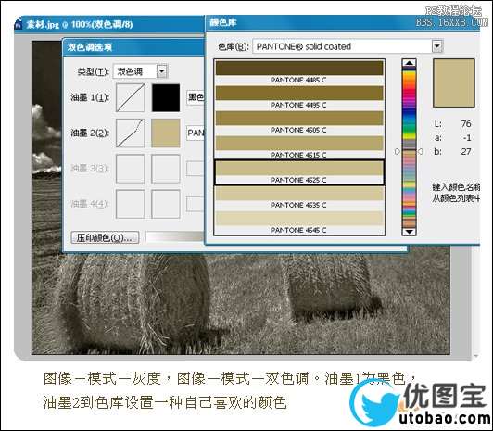This screenshot has height=431, width=493.
Task: Select PANTONE 4545 C color
Action: pos(299,222)
